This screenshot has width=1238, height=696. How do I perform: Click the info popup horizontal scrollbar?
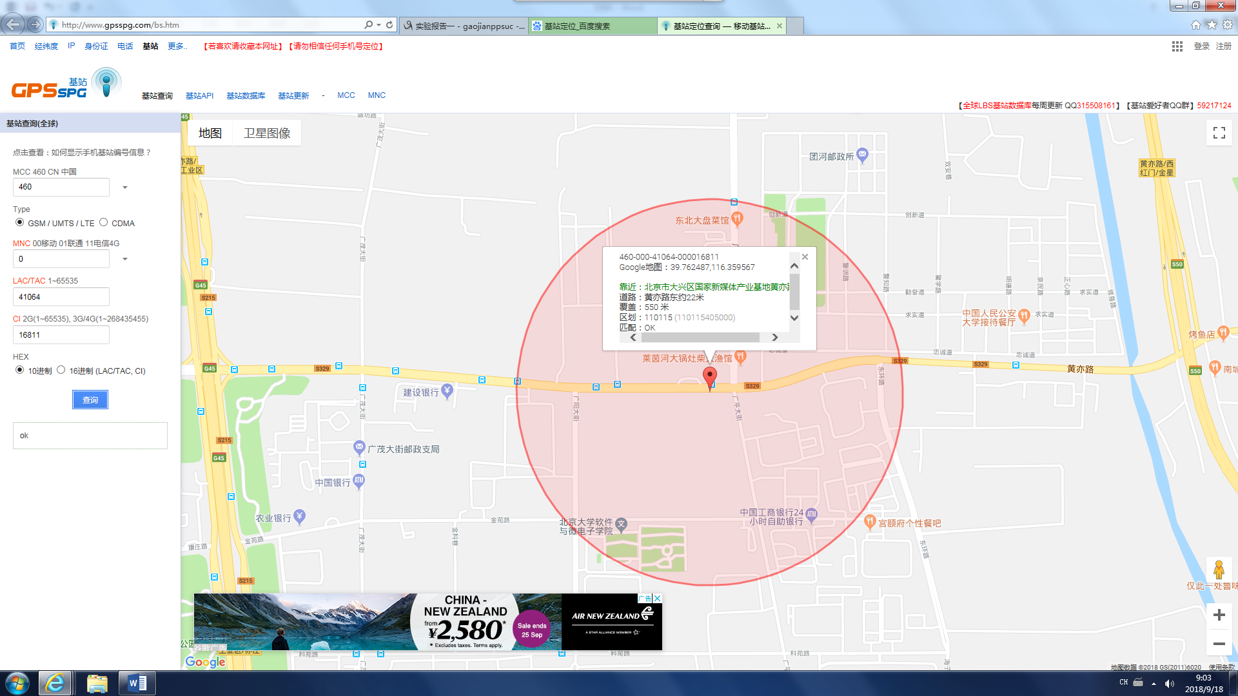(x=700, y=338)
